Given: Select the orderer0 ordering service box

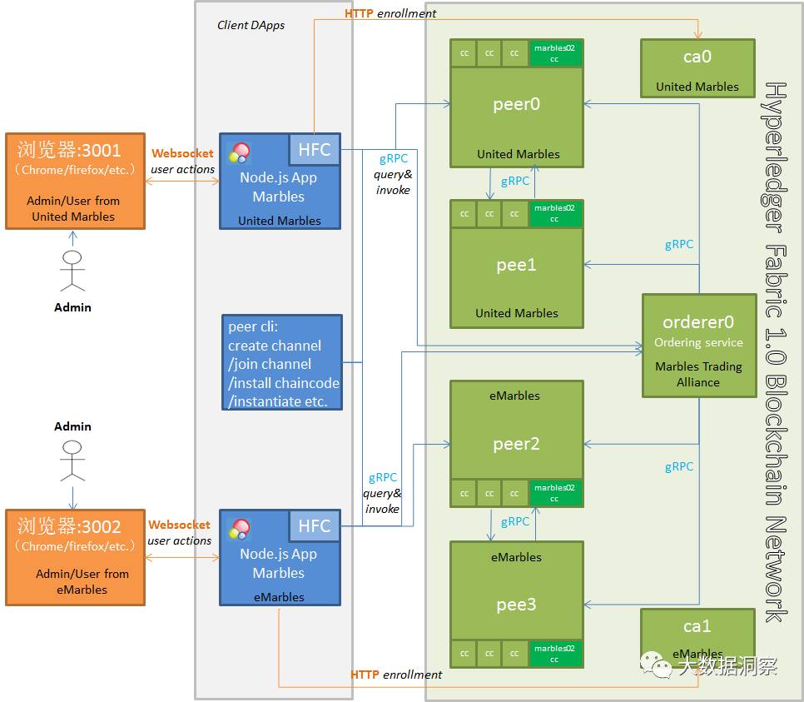Looking at the screenshot, I should click(x=699, y=346).
